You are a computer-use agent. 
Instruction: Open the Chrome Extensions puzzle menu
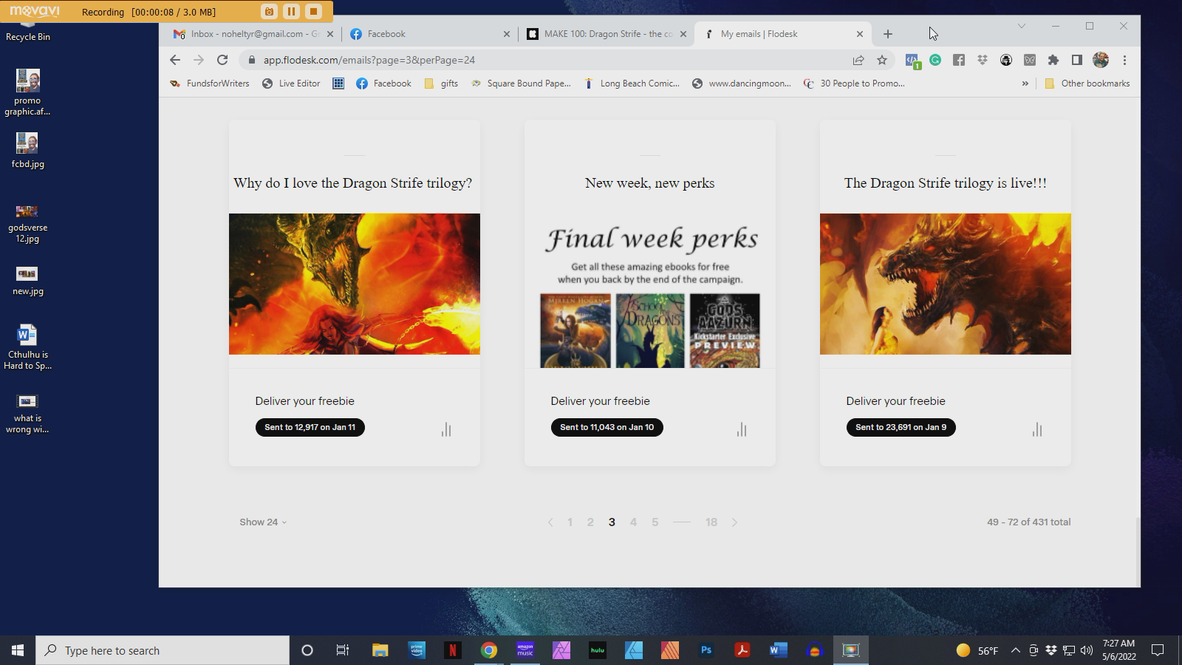[1053, 60]
